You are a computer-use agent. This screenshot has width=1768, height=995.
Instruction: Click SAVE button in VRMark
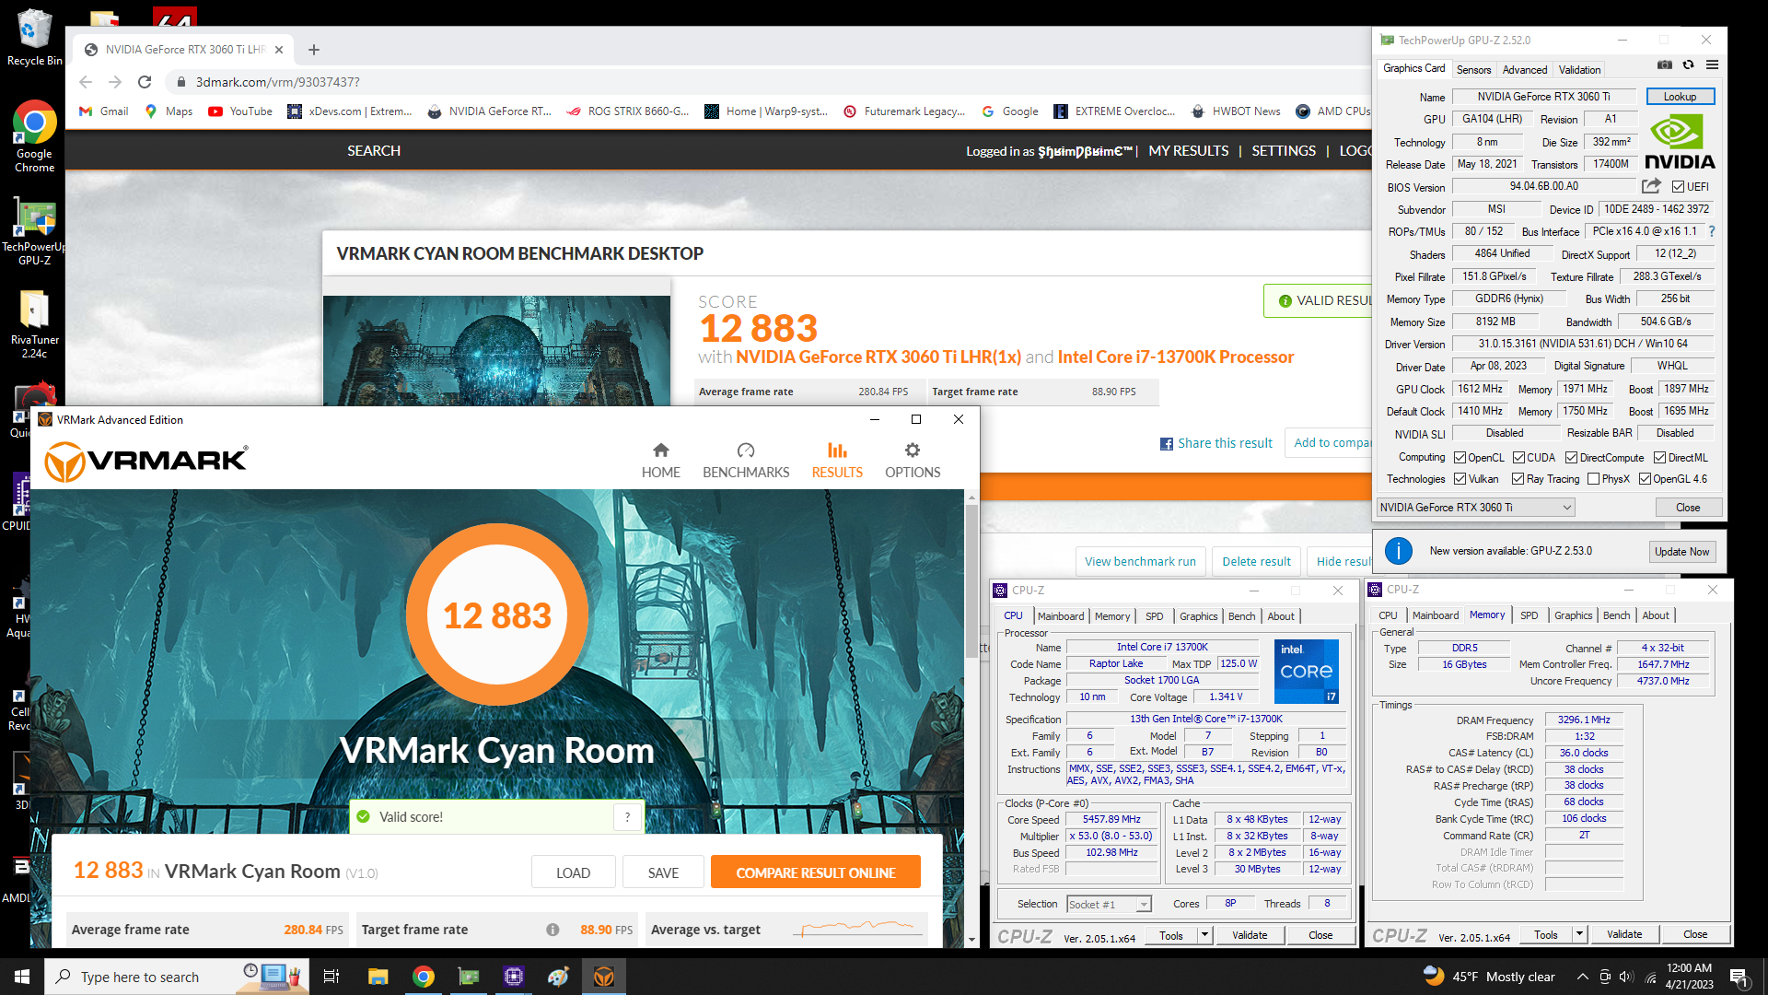coord(663,872)
